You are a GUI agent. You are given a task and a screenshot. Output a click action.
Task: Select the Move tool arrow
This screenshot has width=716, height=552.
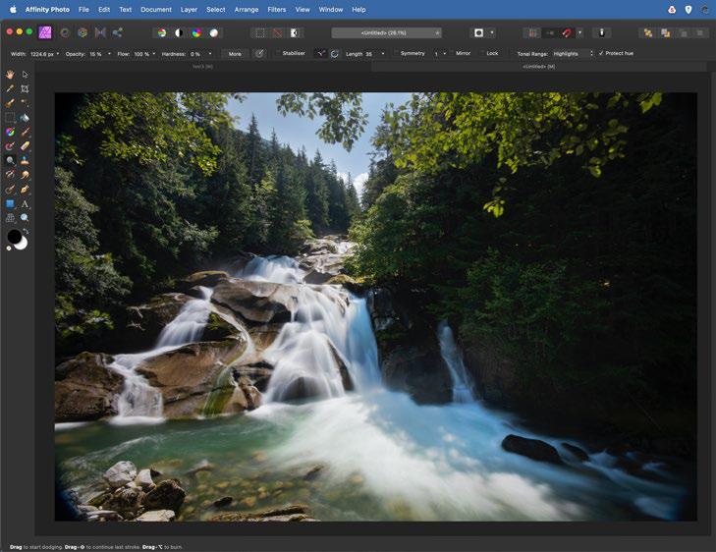click(x=25, y=75)
